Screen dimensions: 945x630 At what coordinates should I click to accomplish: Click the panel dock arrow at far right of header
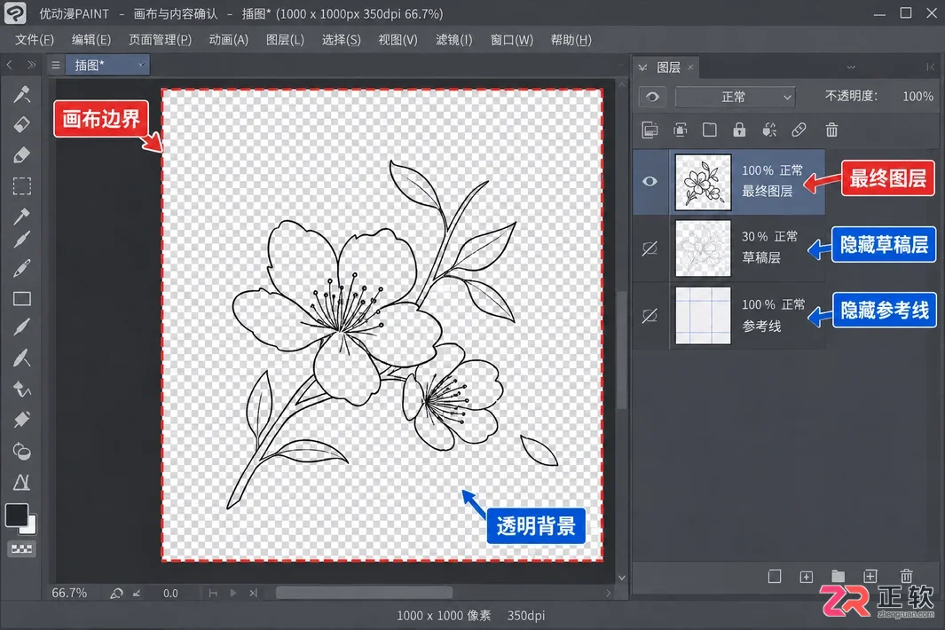click(x=930, y=67)
